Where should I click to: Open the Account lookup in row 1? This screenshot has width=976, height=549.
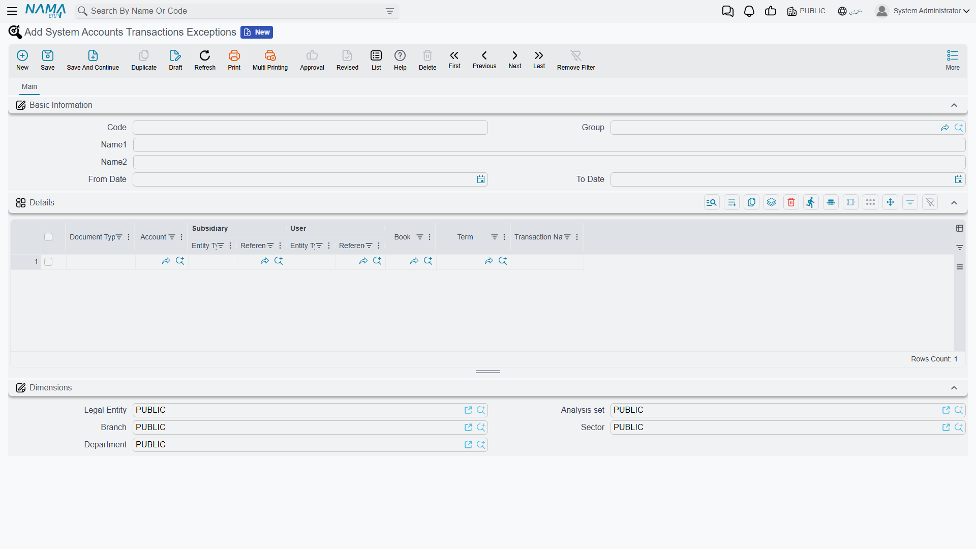tap(180, 261)
